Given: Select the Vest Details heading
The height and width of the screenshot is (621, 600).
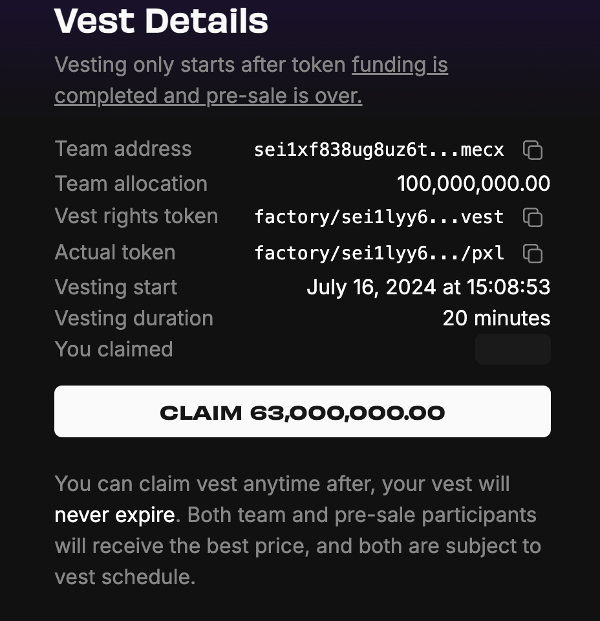Looking at the screenshot, I should click(x=161, y=21).
